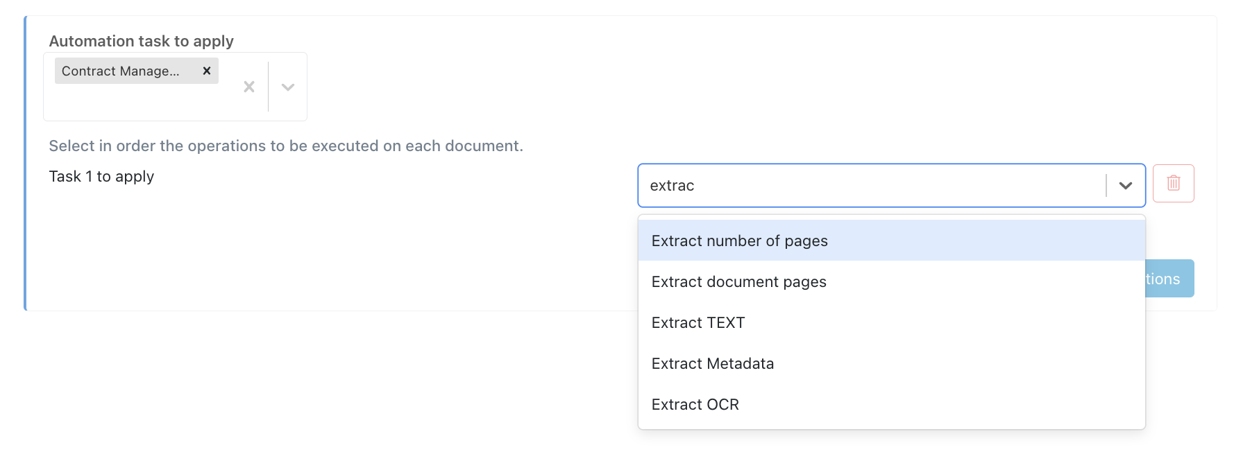This screenshot has height=452, width=1234.
Task: Click the 'Task 1 to apply' label
Action: (101, 177)
